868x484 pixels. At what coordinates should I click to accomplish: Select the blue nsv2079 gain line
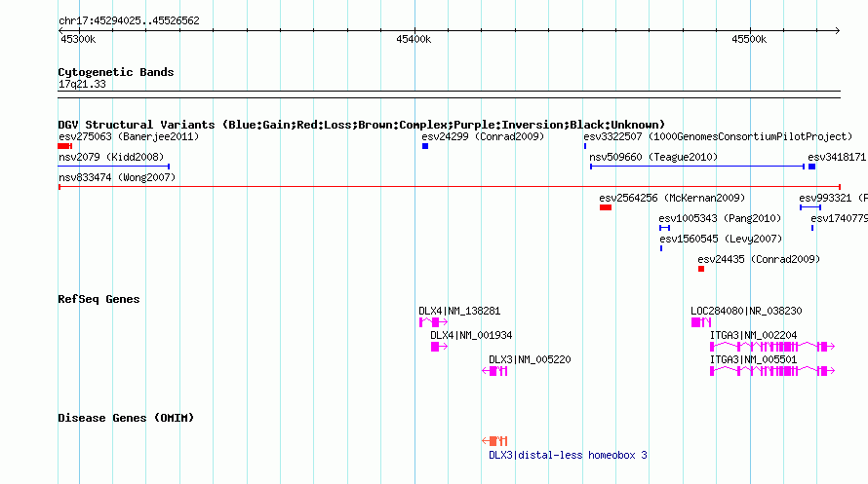click(113, 167)
